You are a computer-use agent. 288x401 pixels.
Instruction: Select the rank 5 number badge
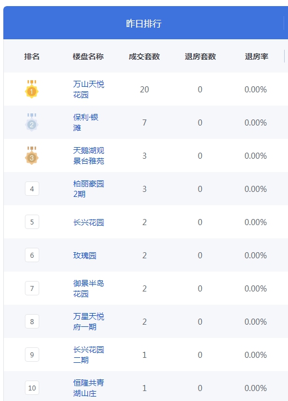32,222
